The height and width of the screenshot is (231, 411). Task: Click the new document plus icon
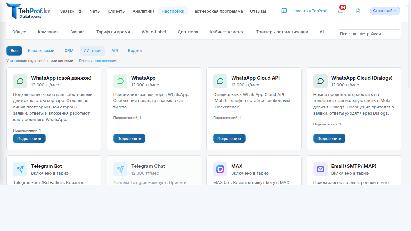[358, 11]
